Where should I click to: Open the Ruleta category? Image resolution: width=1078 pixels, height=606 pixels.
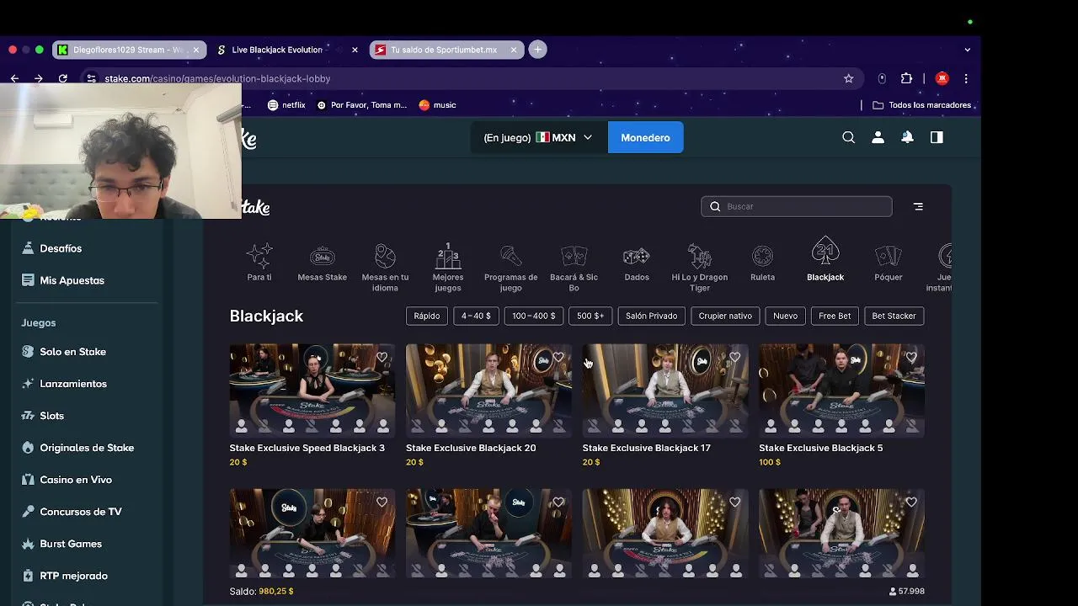[x=762, y=263]
